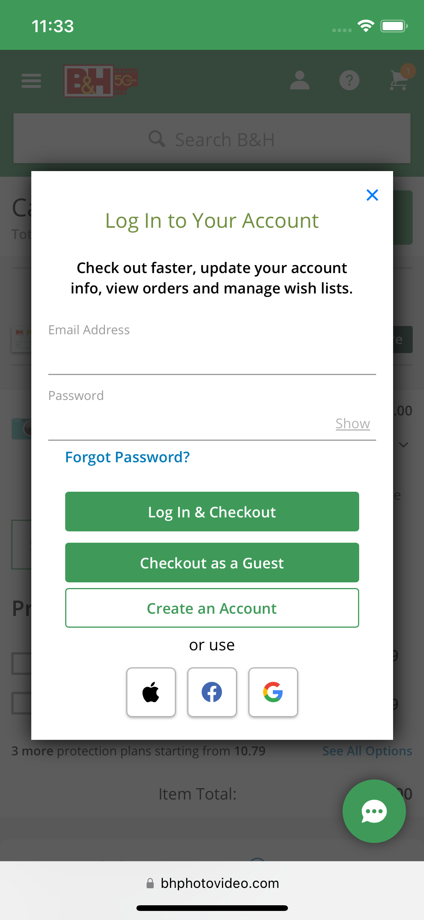Image resolution: width=424 pixels, height=920 pixels.
Task: Toggle Show password visibility
Action: tap(353, 424)
